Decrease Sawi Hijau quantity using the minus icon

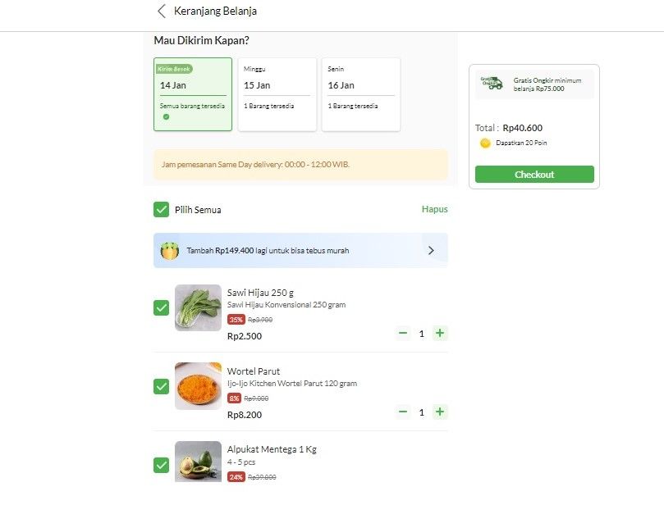(403, 333)
